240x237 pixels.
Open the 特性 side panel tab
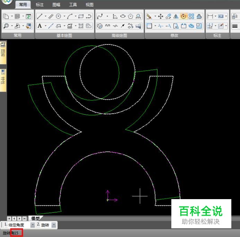coord(3,80)
